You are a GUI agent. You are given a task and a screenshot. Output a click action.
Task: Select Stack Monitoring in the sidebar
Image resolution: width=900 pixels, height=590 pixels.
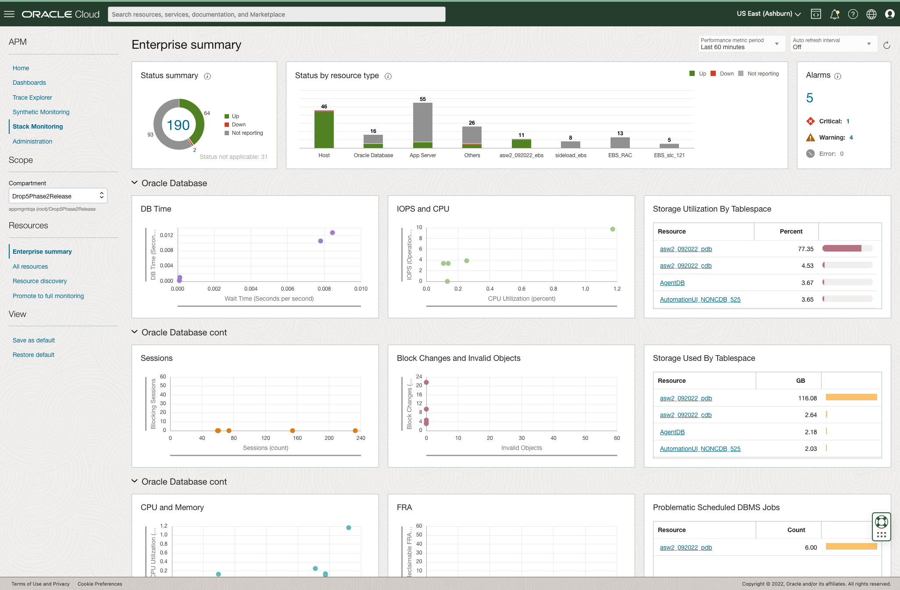click(38, 126)
